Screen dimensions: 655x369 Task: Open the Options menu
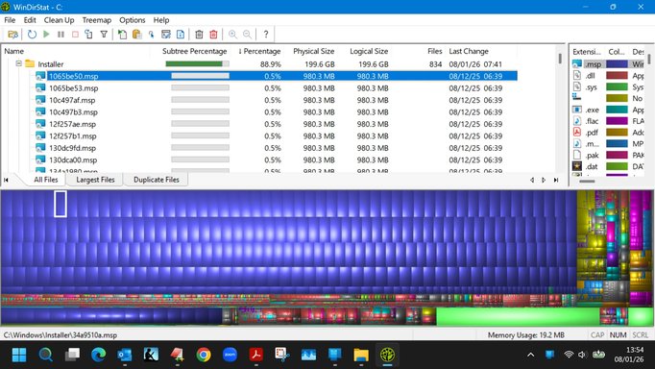tap(132, 20)
